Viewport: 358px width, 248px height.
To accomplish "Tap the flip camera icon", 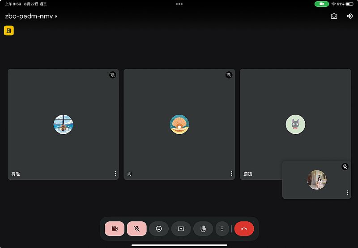I will (x=334, y=16).
